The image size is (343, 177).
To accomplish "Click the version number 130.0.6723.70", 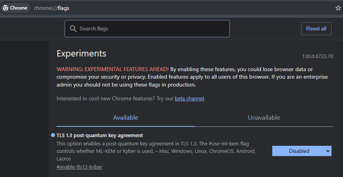I will click(318, 56).
